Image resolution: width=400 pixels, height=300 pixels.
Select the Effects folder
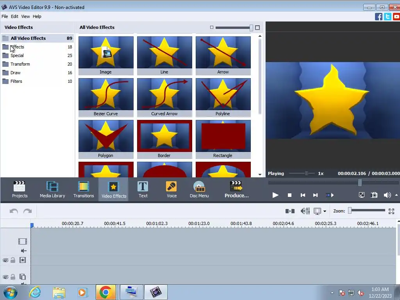tap(37, 47)
